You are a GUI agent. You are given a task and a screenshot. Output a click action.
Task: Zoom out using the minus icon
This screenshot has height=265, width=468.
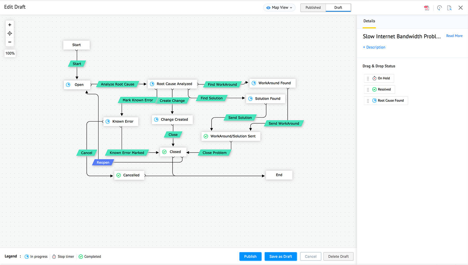(10, 42)
